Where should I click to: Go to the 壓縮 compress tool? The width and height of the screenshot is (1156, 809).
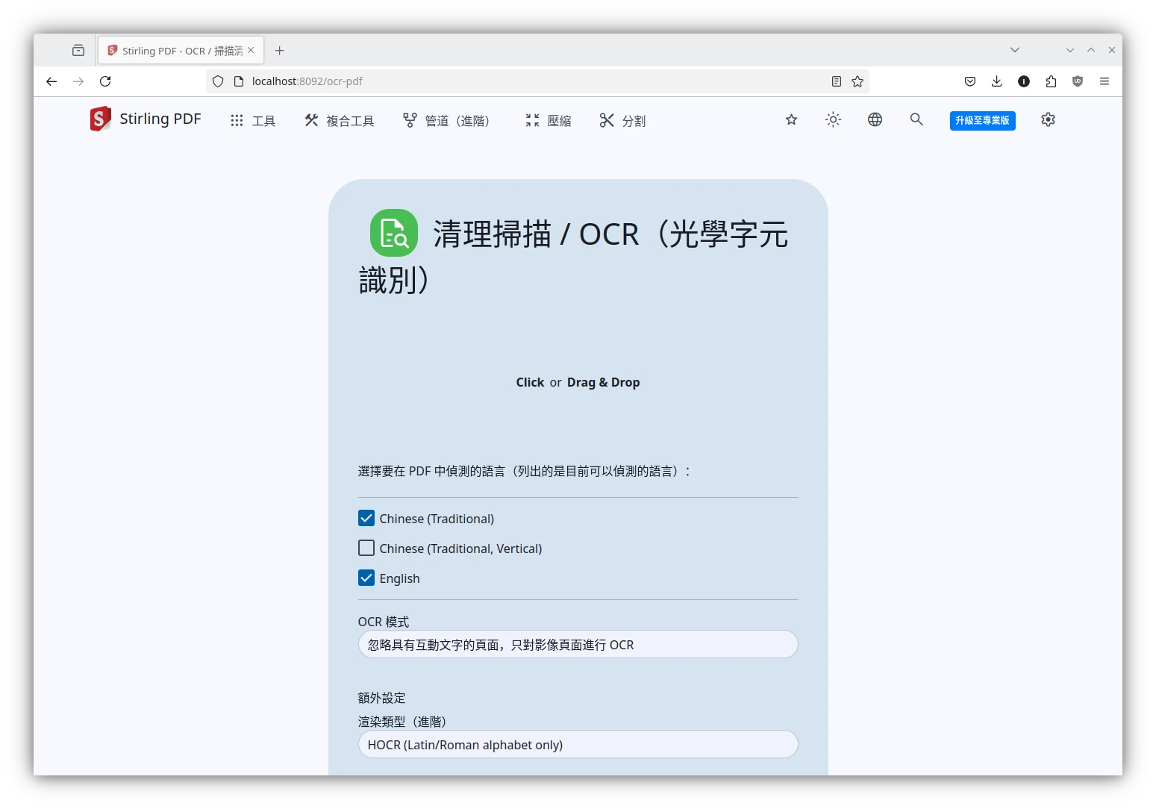(549, 120)
